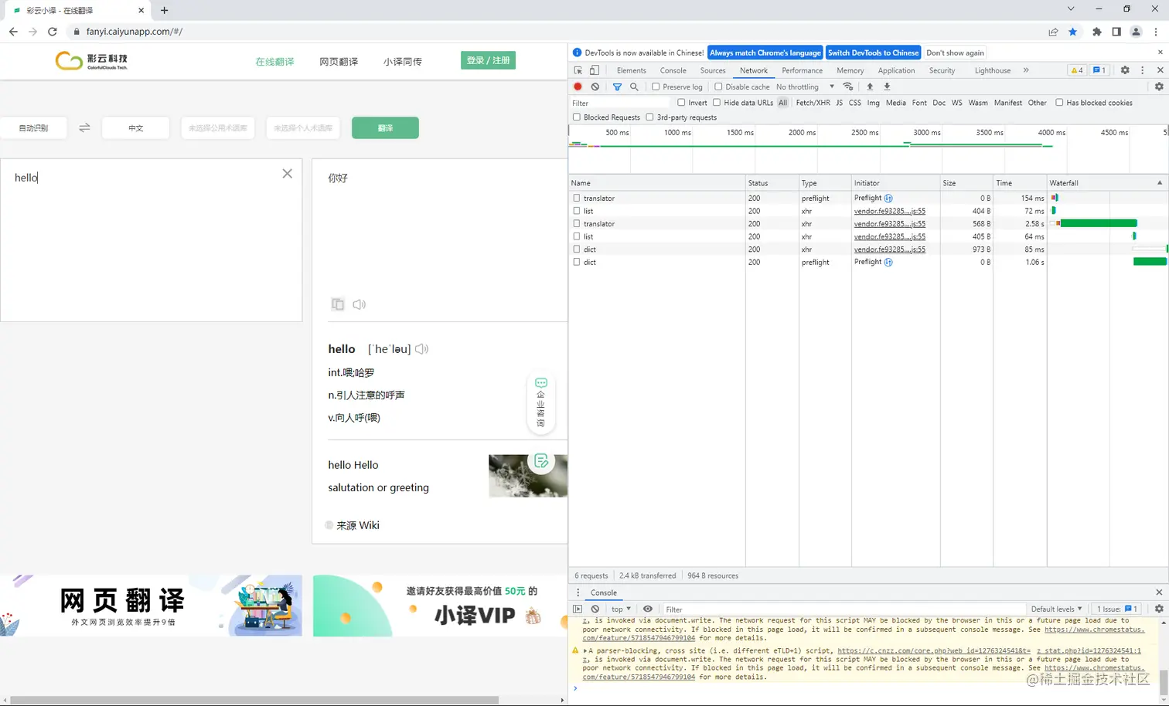Viewport: 1169px width, 706px height.
Task: Open source language selector 自动识别
Action: pyautogui.click(x=33, y=127)
